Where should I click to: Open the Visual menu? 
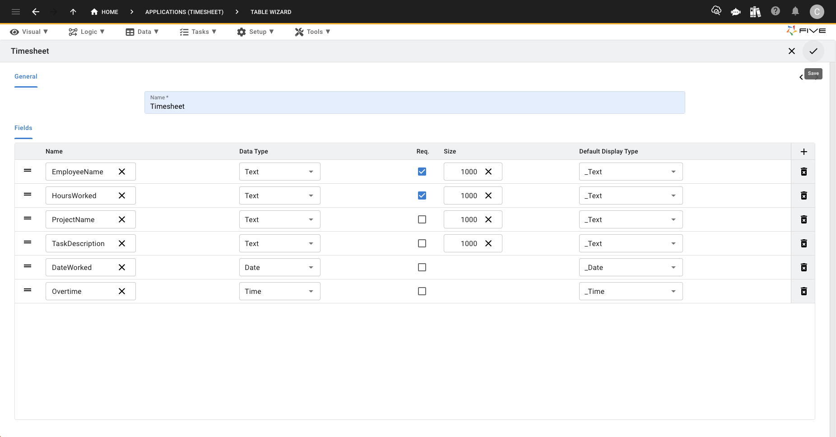29,32
